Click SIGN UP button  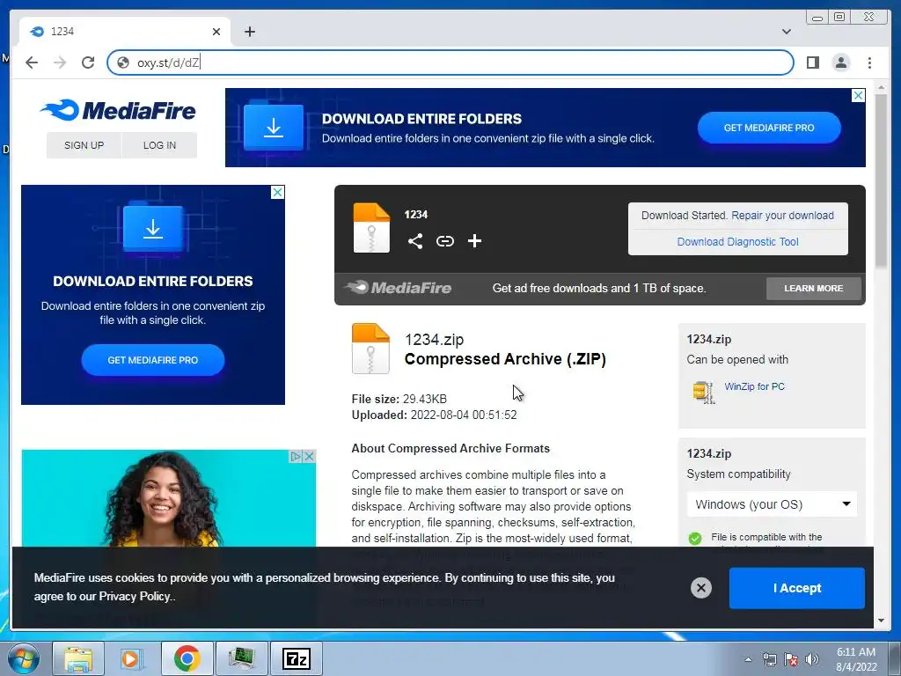tap(84, 145)
